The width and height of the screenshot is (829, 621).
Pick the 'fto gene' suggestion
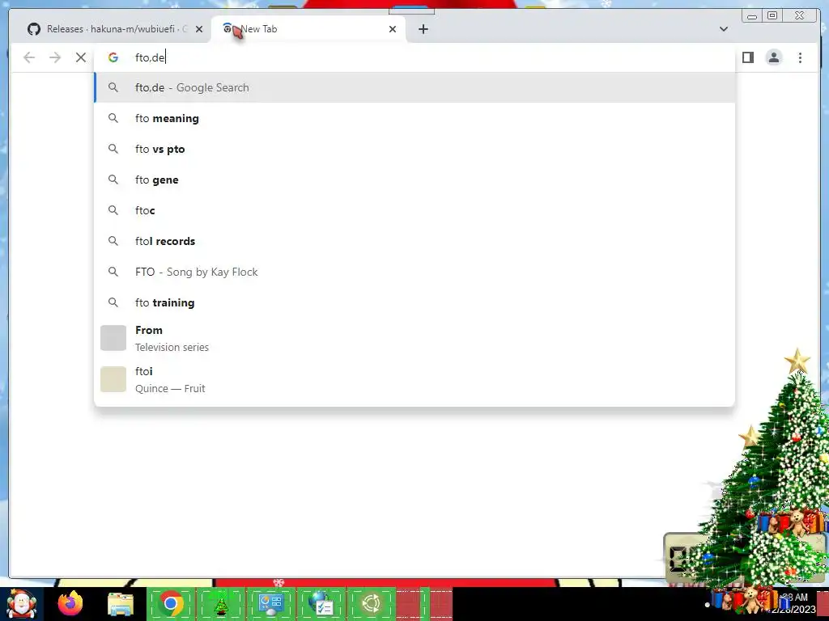[415, 180]
